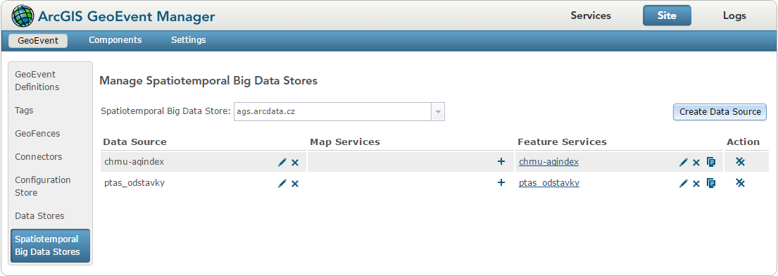
Task: Click the ArcGIS globe logo
Action: 23,16
